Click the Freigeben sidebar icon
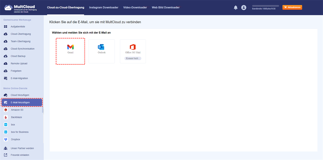 pyautogui.click(x=5, y=71)
